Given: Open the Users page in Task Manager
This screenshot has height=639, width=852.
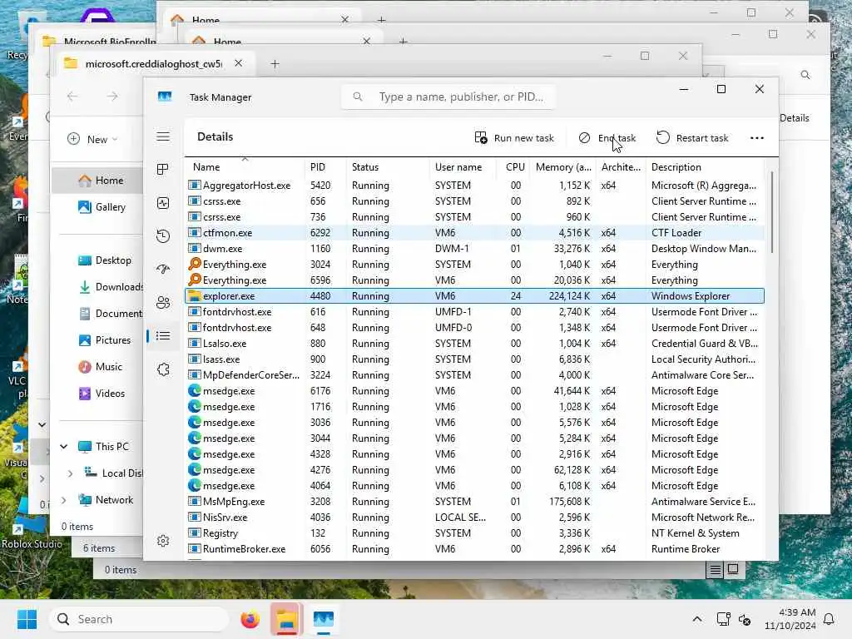Looking at the screenshot, I should pos(163,303).
